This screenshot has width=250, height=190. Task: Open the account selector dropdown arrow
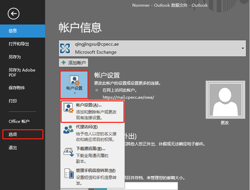pos(243,48)
